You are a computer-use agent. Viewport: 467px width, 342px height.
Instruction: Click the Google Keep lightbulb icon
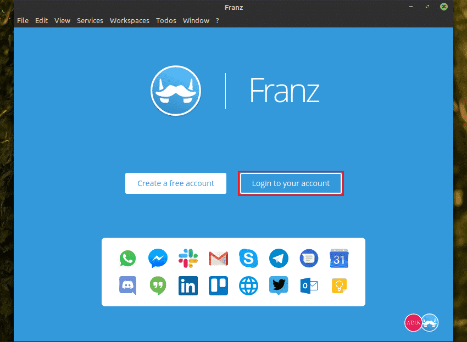[x=339, y=286]
